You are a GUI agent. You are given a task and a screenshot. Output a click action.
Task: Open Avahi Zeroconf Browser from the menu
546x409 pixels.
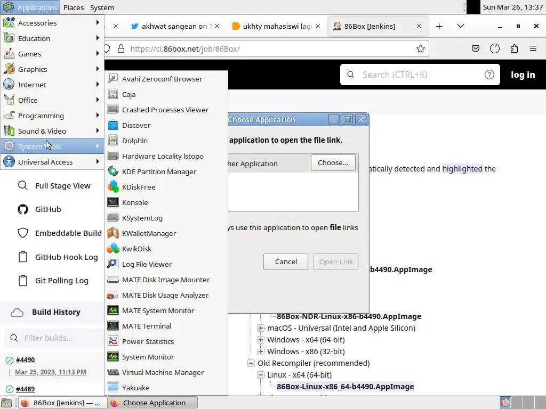(166, 79)
